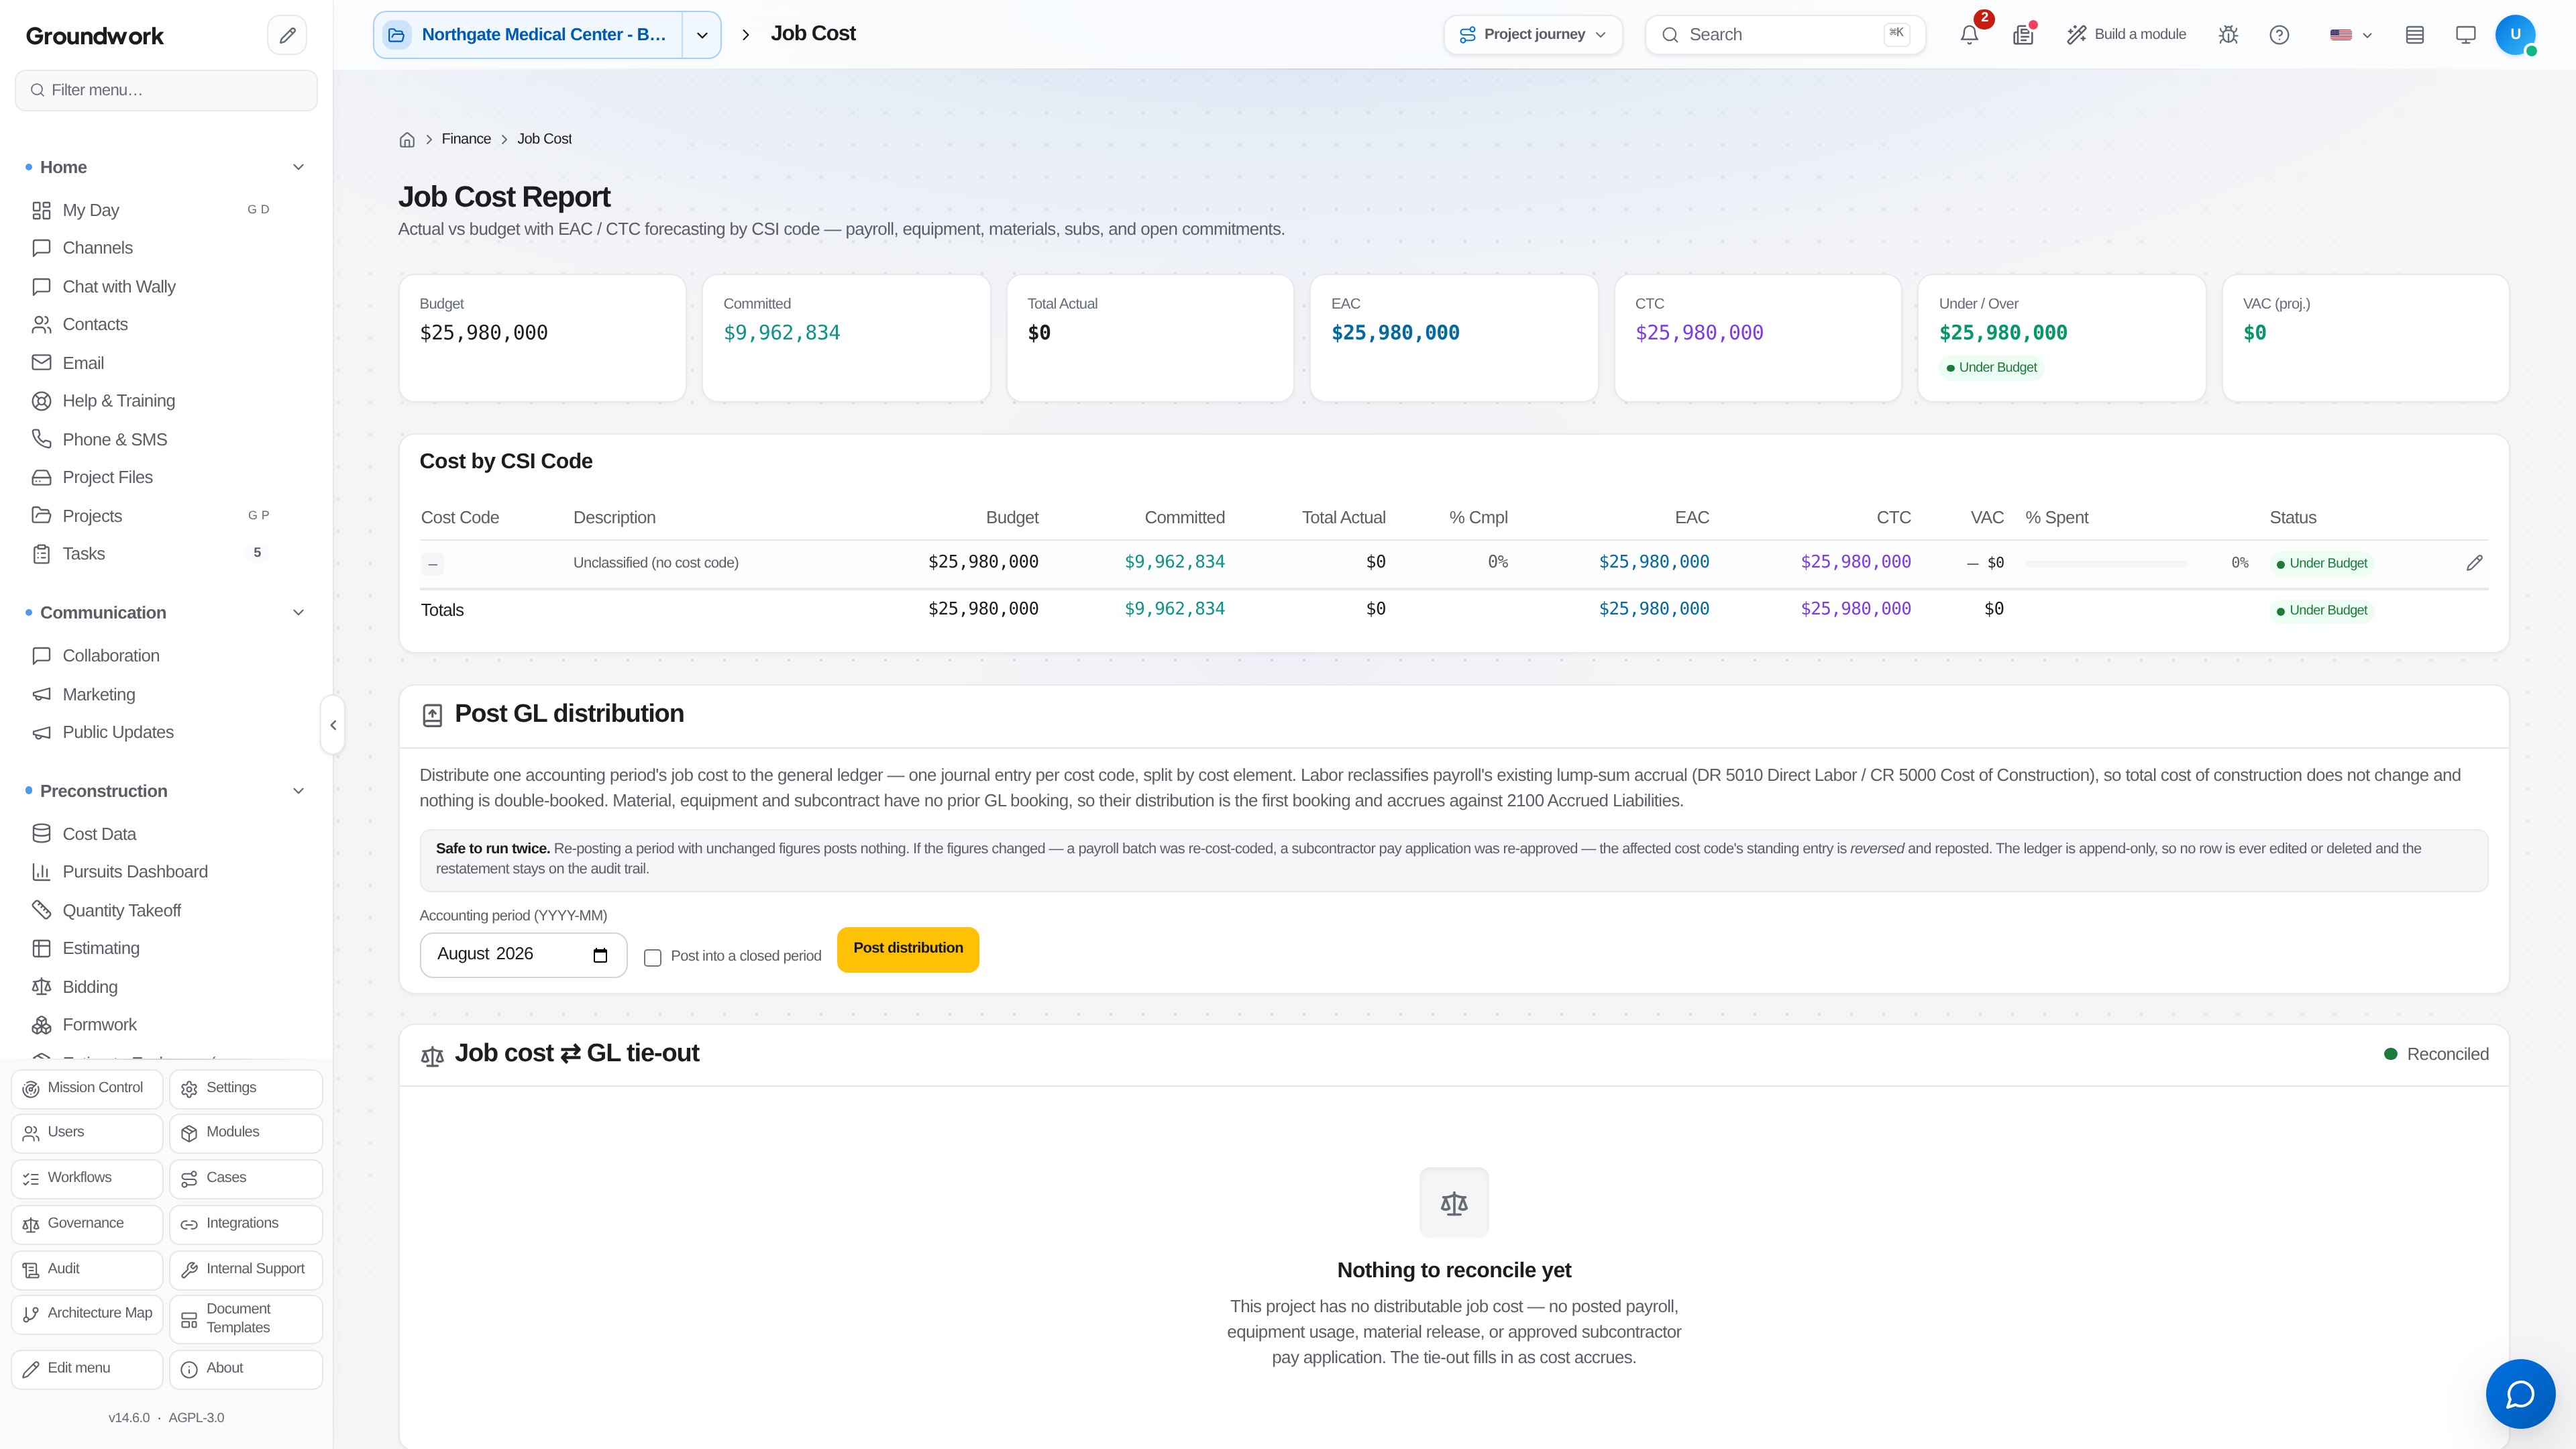Open Users from bottom panel
Image resolution: width=2576 pixels, height=1449 pixels.
point(87,1133)
